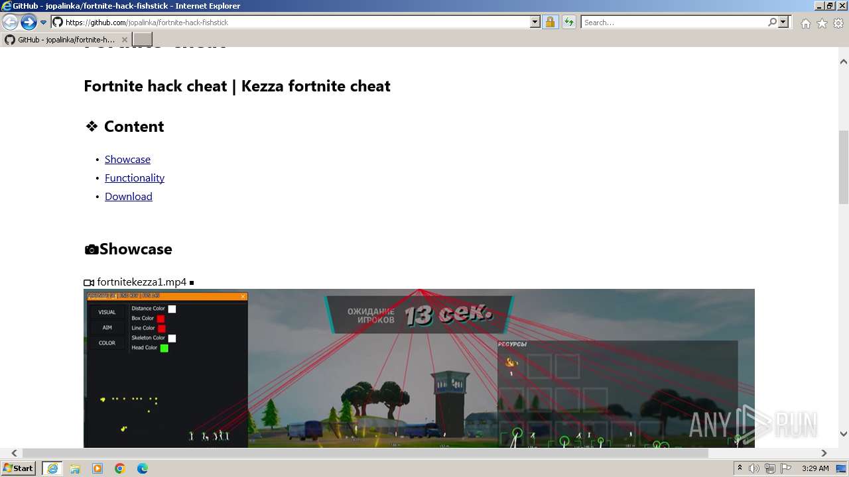Click the security lock icon
The width and height of the screenshot is (849, 477).
tap(550, 22)
